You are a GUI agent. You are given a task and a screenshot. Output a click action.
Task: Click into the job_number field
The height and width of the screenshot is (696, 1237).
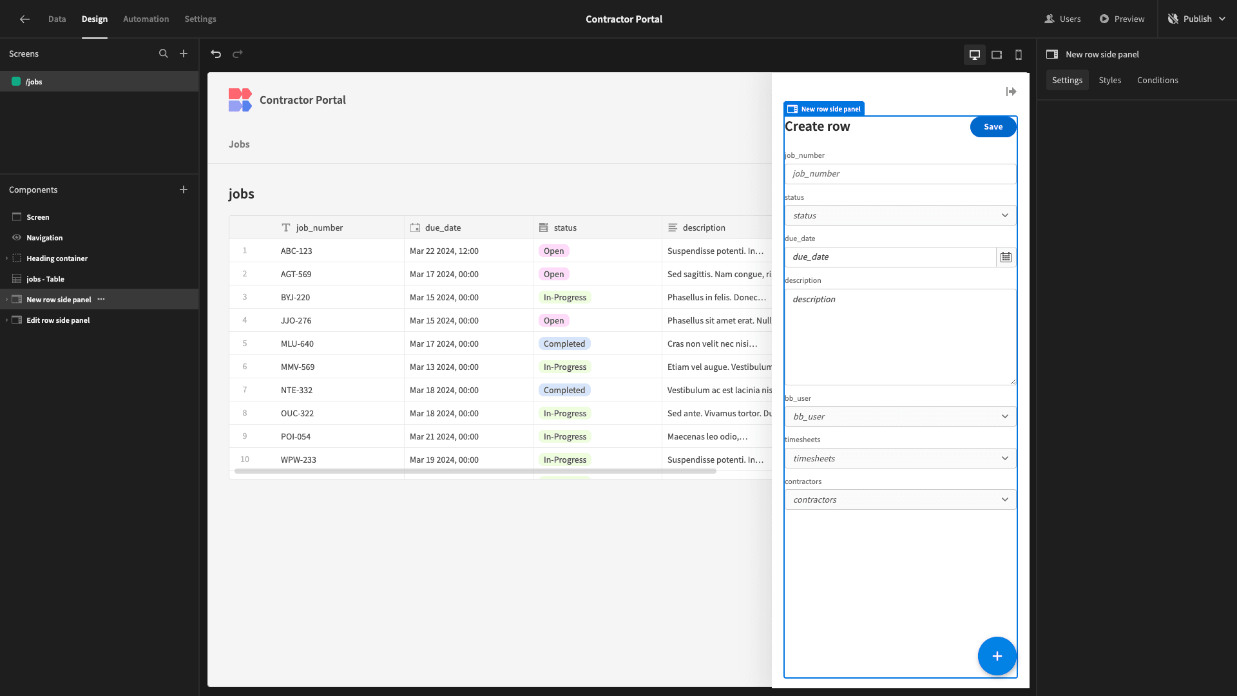coord(901,174)
